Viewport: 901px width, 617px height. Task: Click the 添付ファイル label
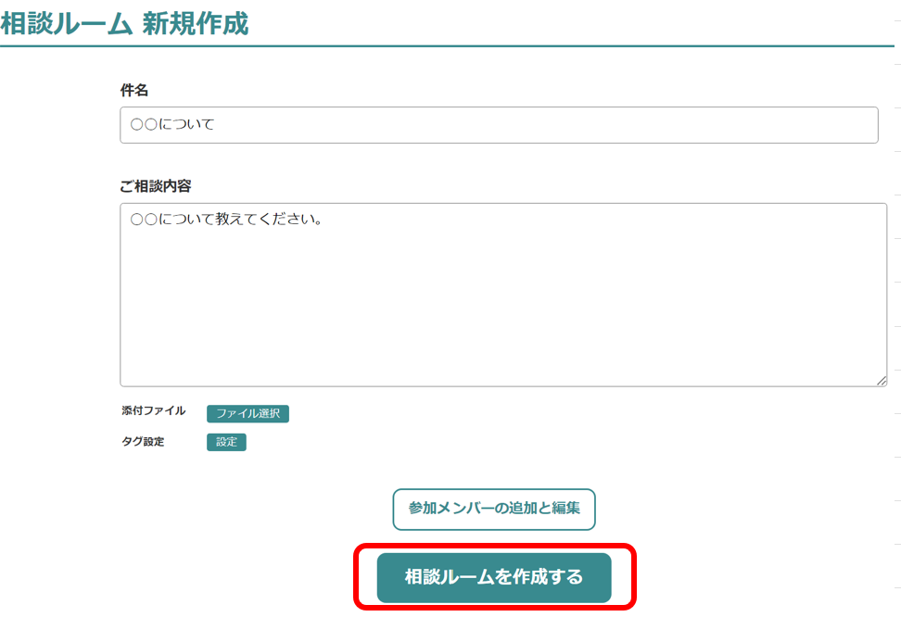(x=154, y=410)
